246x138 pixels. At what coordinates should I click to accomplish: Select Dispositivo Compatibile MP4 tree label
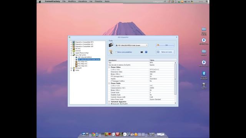tap(84, 42)
